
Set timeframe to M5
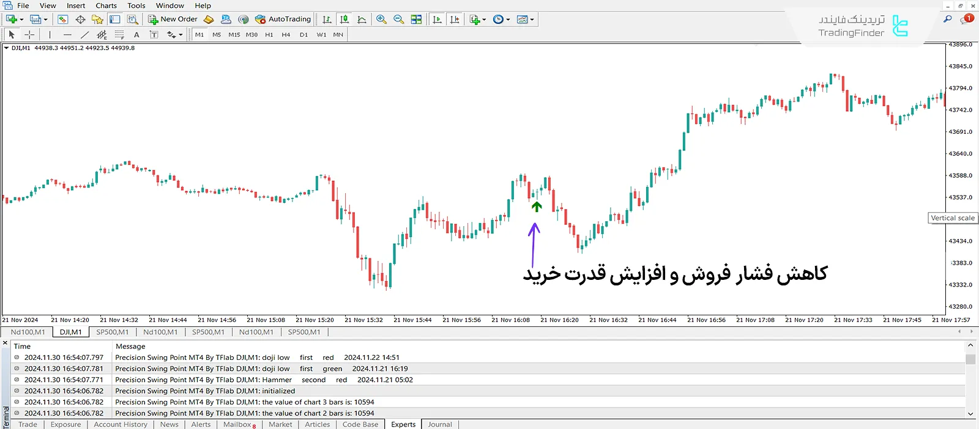pos(217,35)
